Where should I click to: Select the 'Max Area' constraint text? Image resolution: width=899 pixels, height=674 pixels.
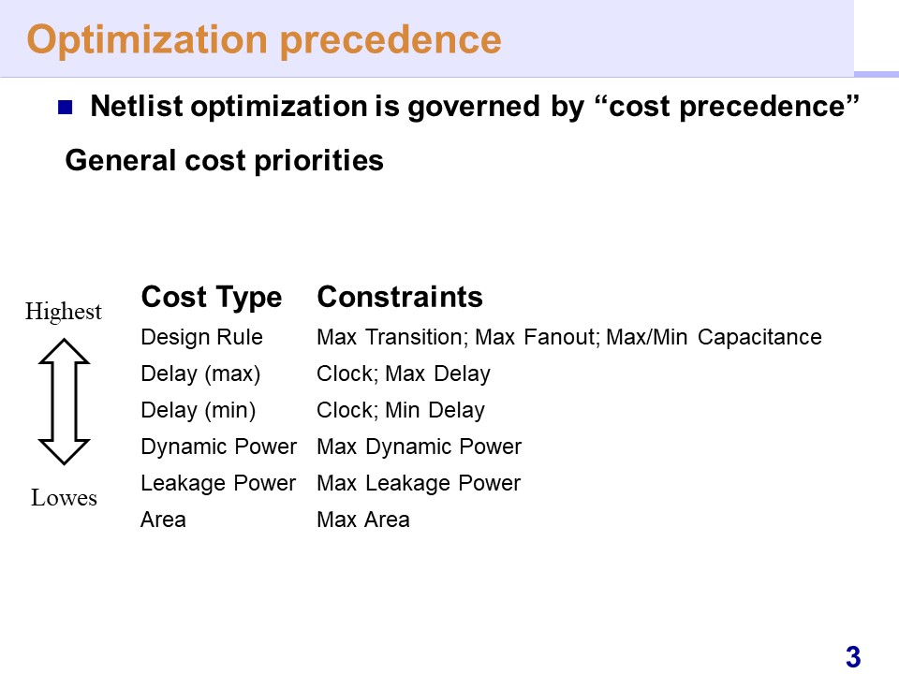coord(363,520)
